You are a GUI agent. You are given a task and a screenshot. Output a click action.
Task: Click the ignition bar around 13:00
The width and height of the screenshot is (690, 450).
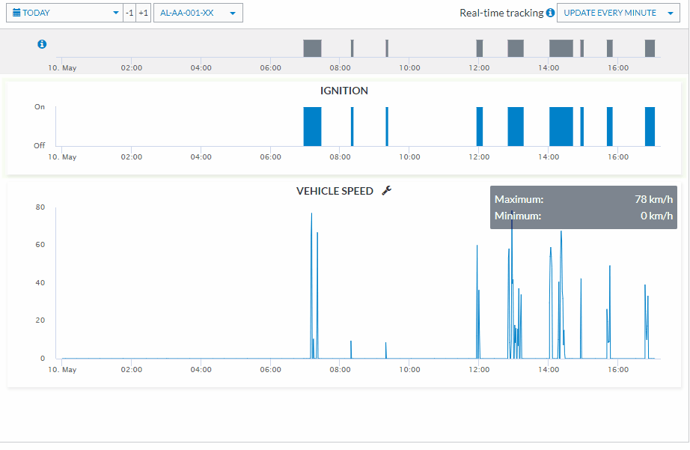point(516,127)
